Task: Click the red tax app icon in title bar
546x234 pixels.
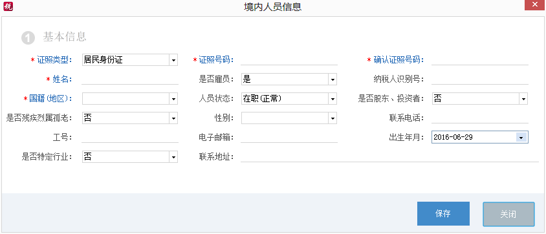Action: point(8,6)
